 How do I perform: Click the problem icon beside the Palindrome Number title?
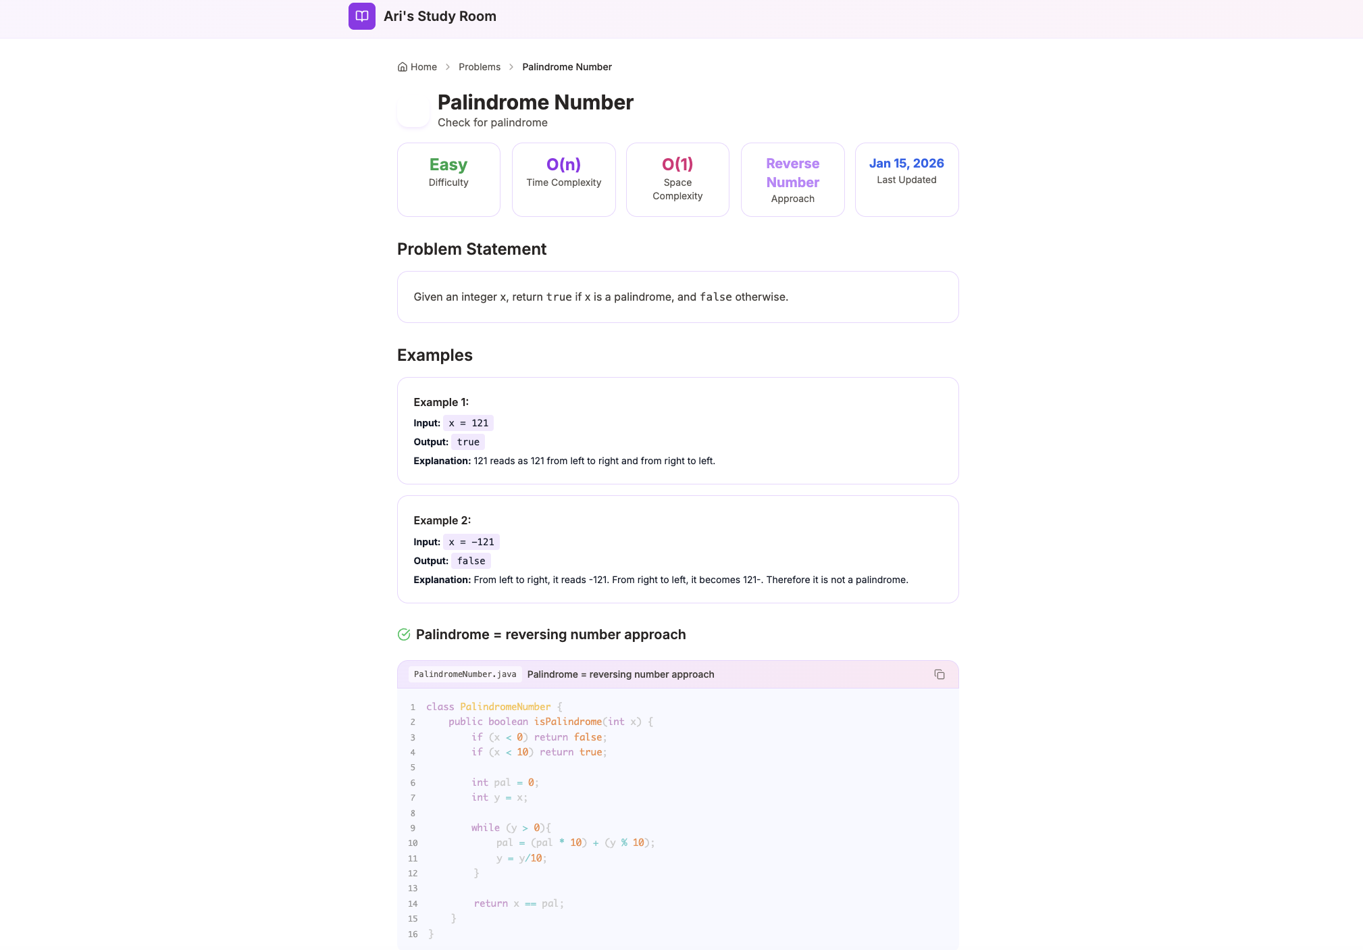(x=413, y=110)
